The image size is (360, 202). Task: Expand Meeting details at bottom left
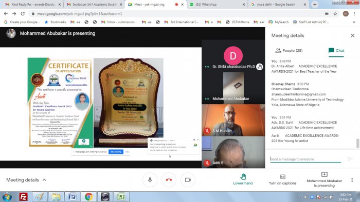[26, 180]
